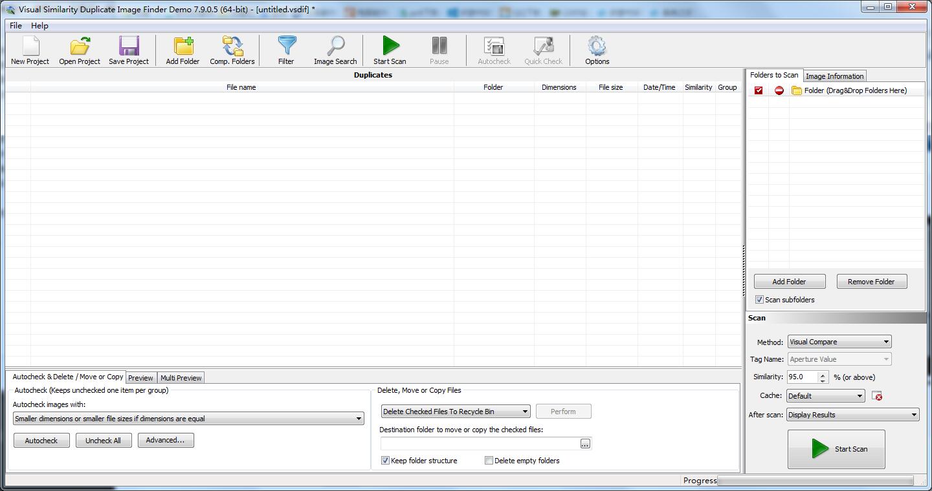The height and width of the screenshot is (491, 932).
Task: Click the Duplicates panel title
Action: pos(373,75)
